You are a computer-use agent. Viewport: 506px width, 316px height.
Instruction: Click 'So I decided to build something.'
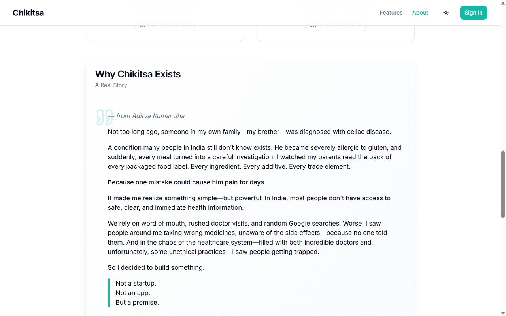pyautogui.click(x=156, y=267)
